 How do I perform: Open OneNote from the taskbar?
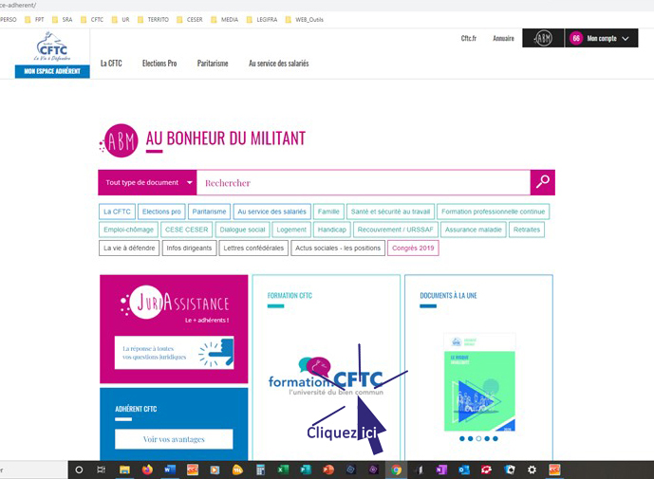tap(441, 470)
